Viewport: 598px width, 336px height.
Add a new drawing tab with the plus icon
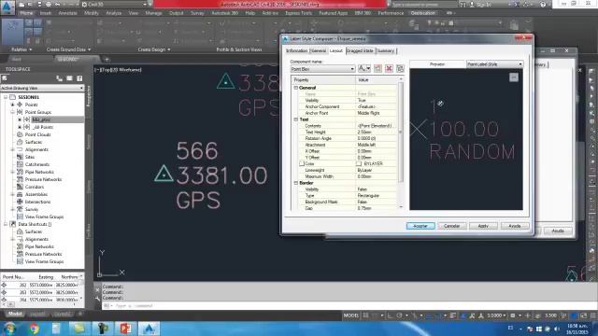(x=107, y=59)
